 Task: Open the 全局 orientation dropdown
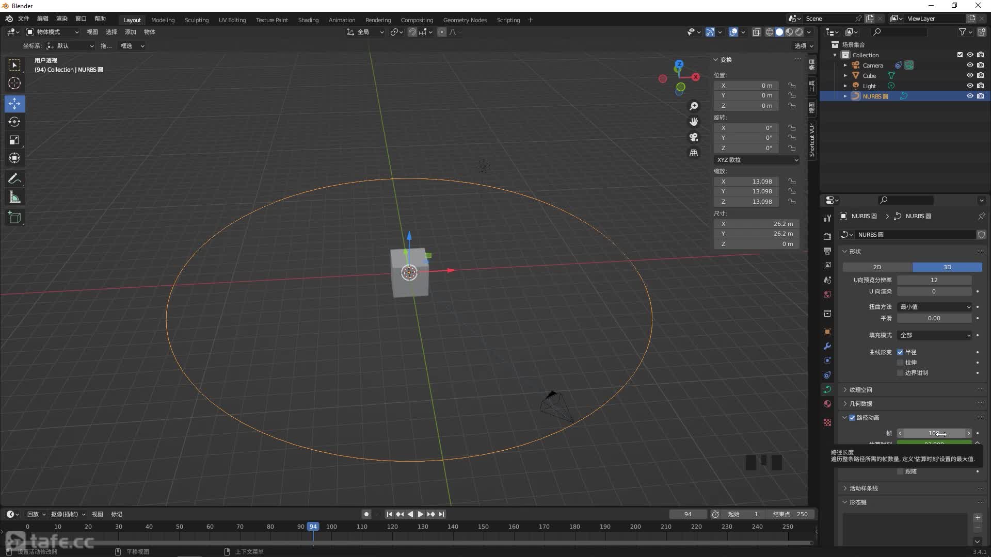[365, 32]
